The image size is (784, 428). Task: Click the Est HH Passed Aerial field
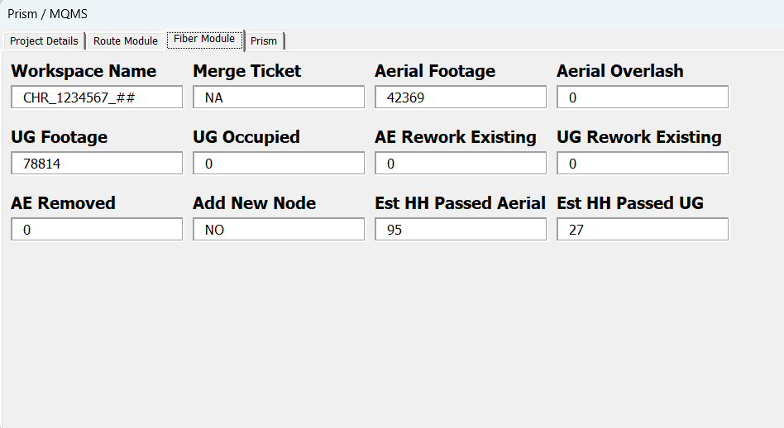click(461, 230)
